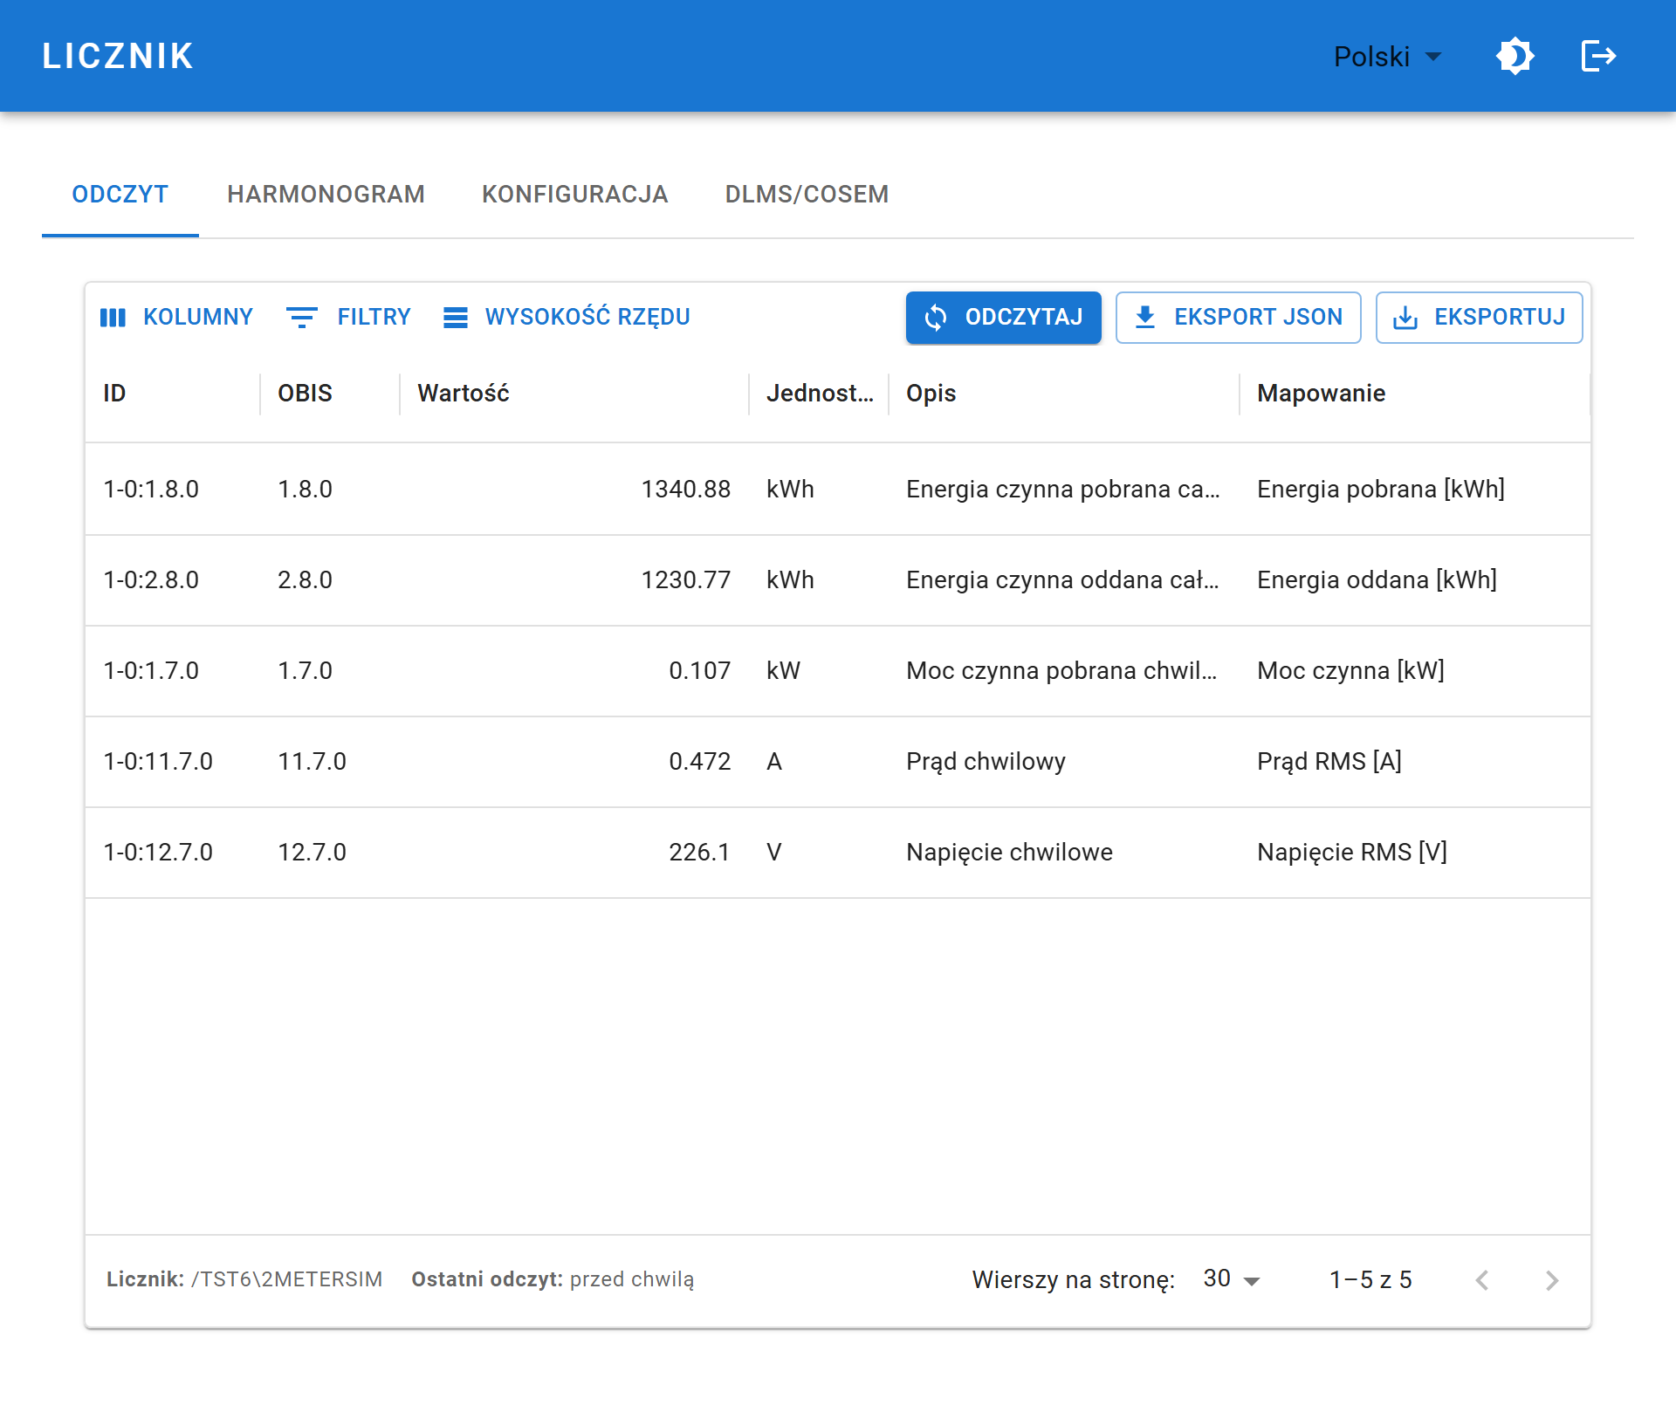Go to the DLMS/COSEM tab
Screen dimensions: 1676x1412
point(807,194)
